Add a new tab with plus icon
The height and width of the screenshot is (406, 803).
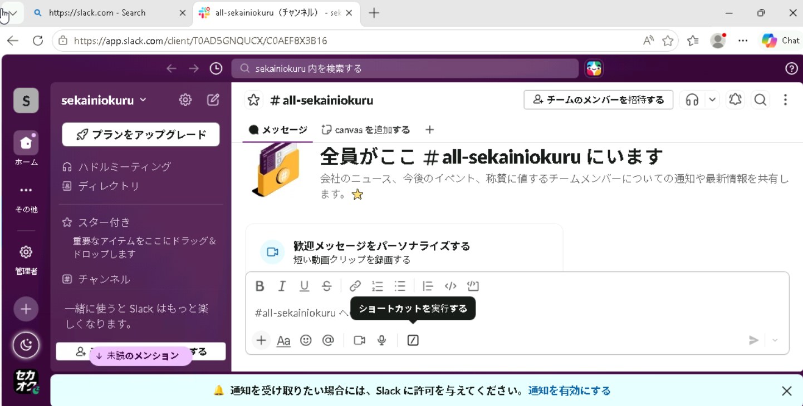(429, 130)
